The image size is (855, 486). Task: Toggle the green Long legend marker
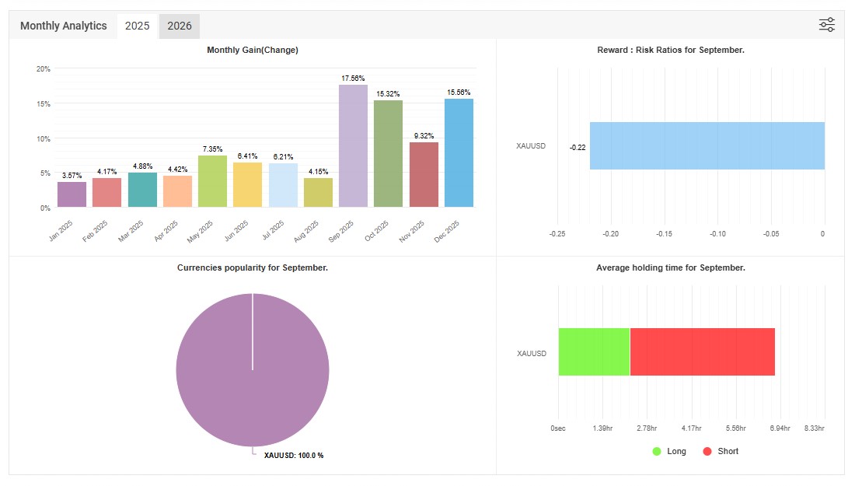tap(657, 451)
